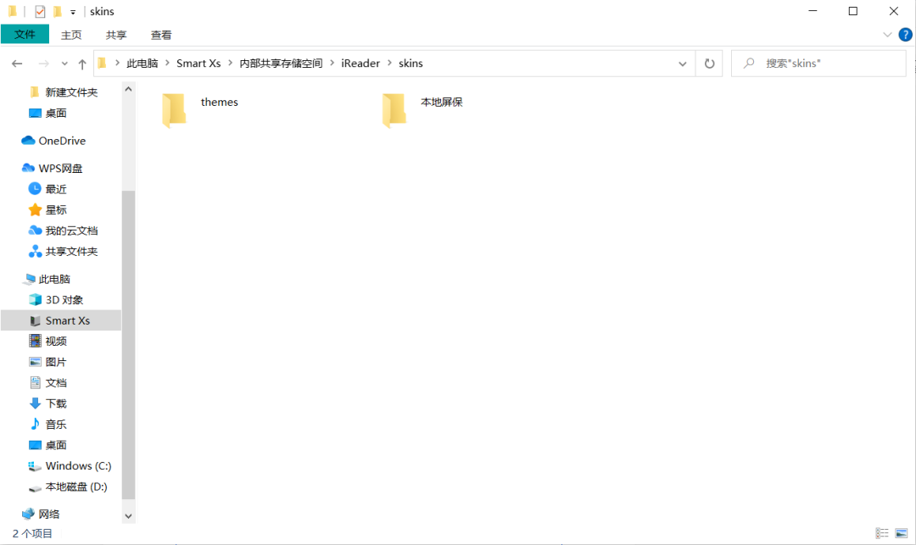Switch to the 查看 ribbon tab
Viewport: 916px width, 545px height.
pyautogui.click(x=161, y=35)
